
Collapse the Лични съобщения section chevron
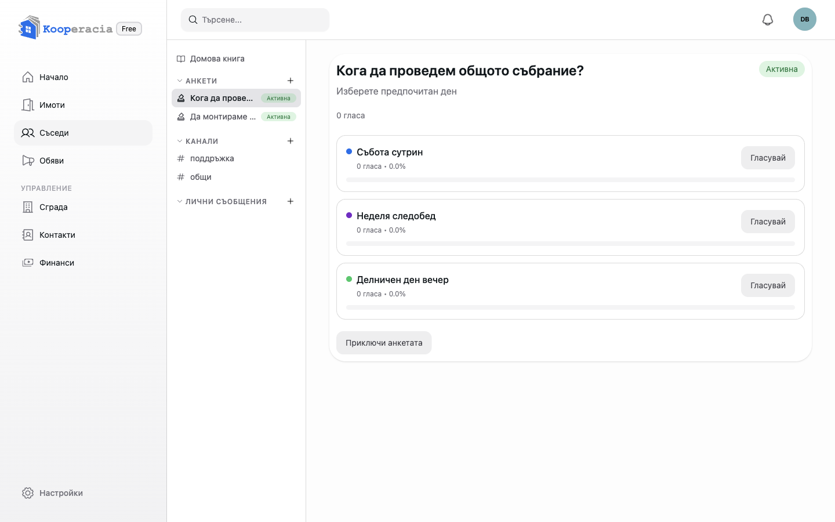pos(180,201)
